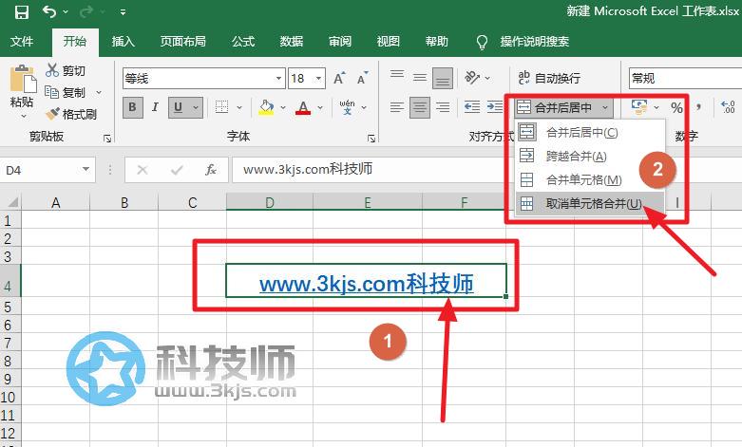Decrease font size with smaller A icon
The height and width of the screenshot is (447, 742).
[363, 78]
